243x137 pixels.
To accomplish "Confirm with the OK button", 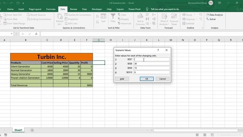I will click(147, 79).
